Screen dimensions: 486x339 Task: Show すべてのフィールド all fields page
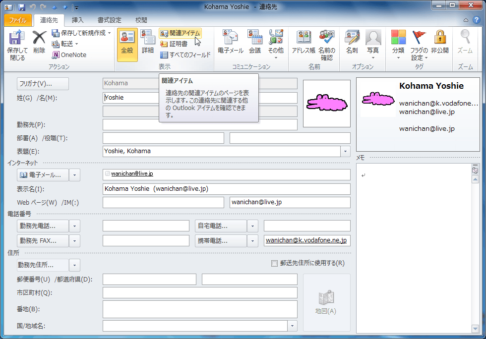(185, 55)
